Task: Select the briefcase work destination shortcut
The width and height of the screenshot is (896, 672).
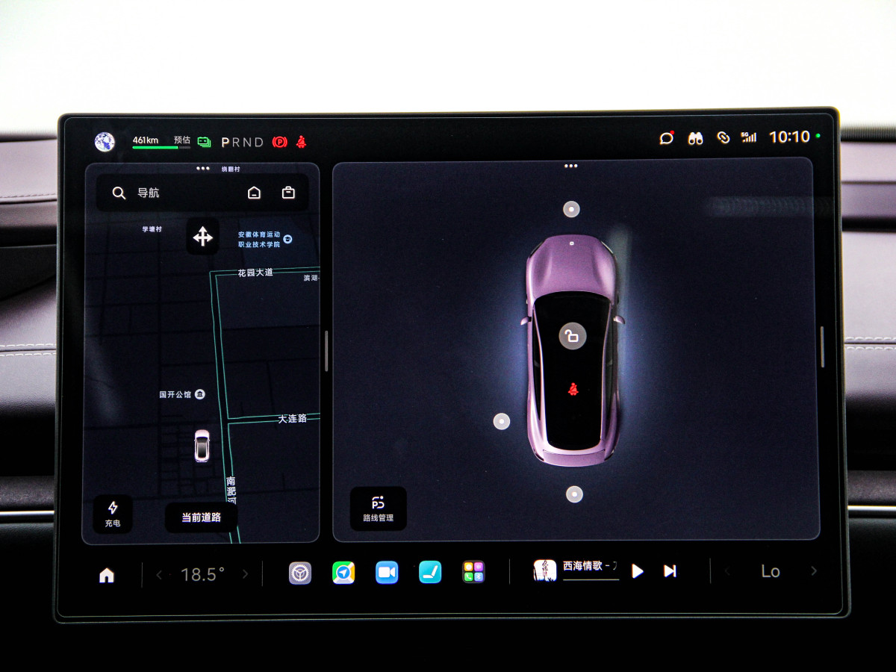Action: point(288,193)
